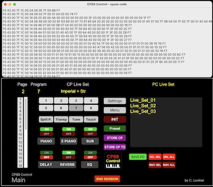Enable DELAY with its ON button
This screenshot has width=213, height=187.
[46, 153]
